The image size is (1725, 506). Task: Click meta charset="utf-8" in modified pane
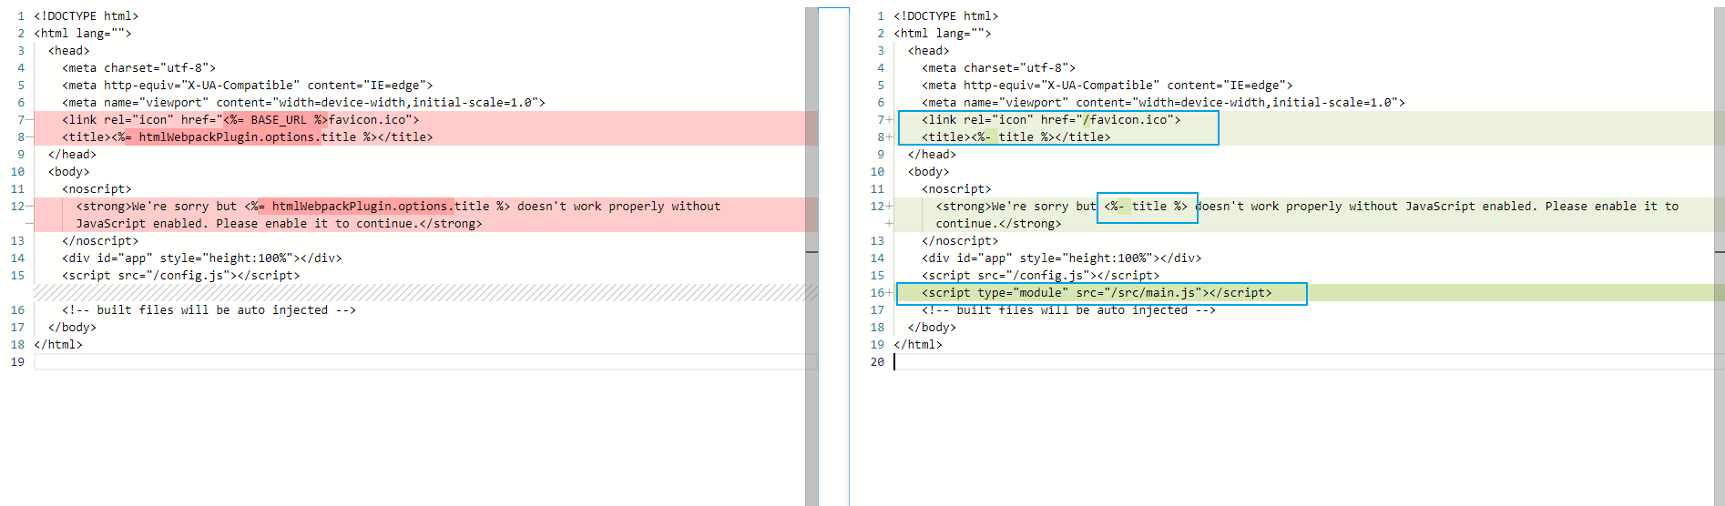[x=998, y=68]
